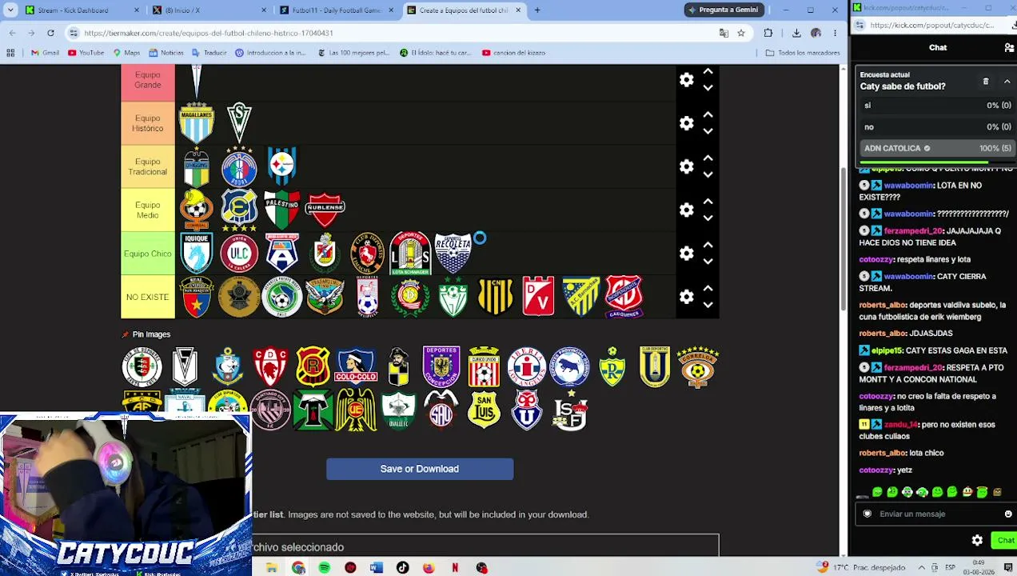Screen dimensions: 1017x576
Task: Move NO EXISTE tier down
Action: tap(708, 305)
